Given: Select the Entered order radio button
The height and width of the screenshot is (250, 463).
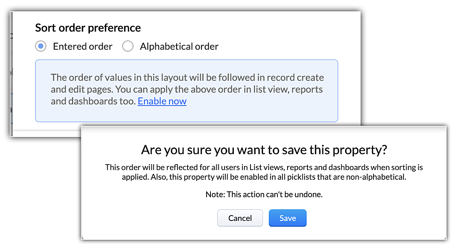Looking at the screenshot, I should pyautogui.click(x=40, y=47).
